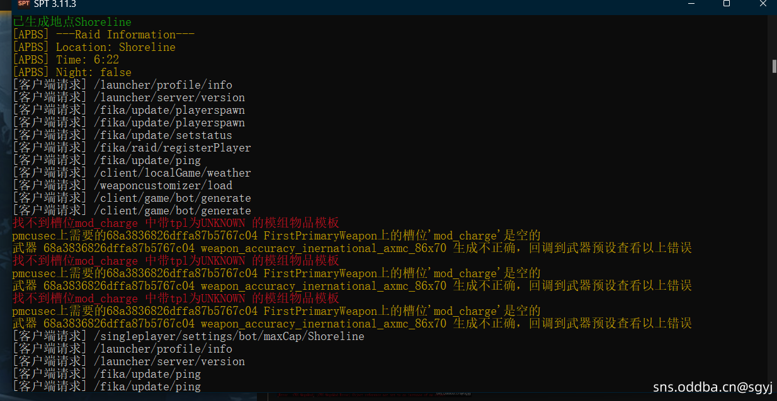This screenshot has height=401, width=777.
Task: Select the green "已生成地点Shoreline" line
Action: point(72,22)
